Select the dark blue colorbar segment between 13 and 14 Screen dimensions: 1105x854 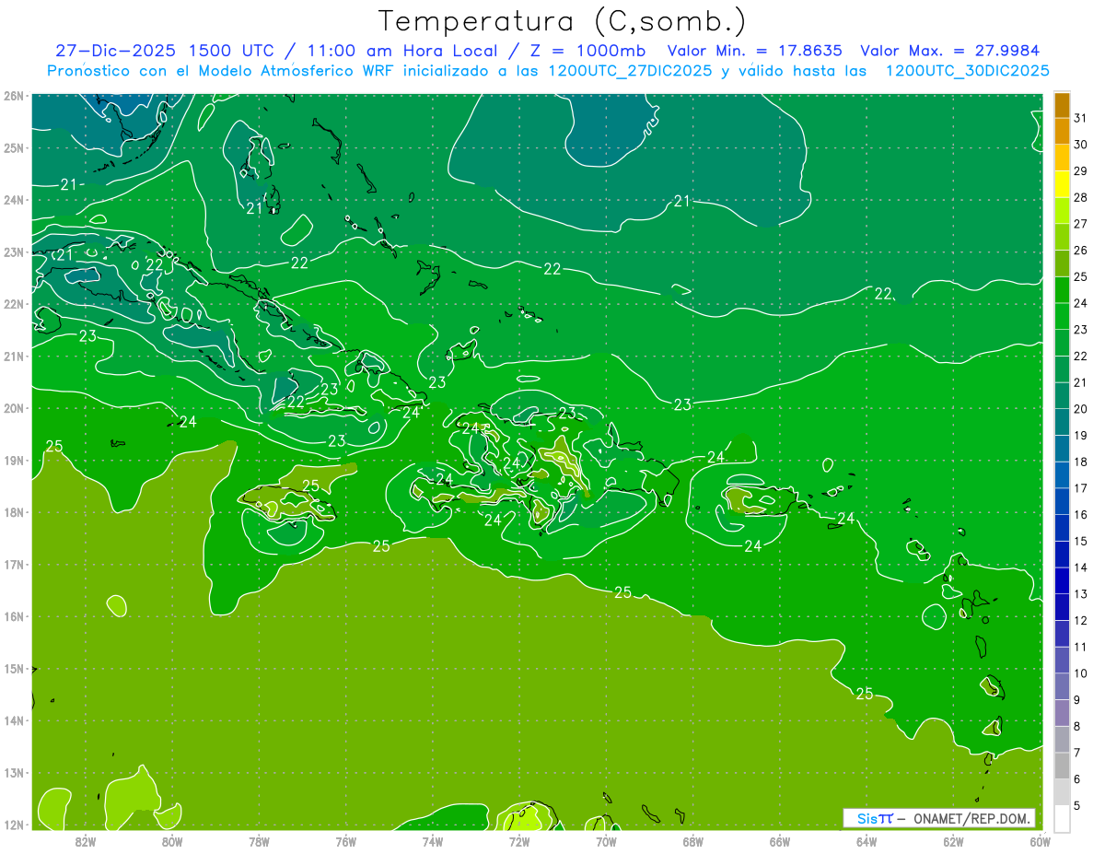pyautogui.click(x=1062, y=580)
